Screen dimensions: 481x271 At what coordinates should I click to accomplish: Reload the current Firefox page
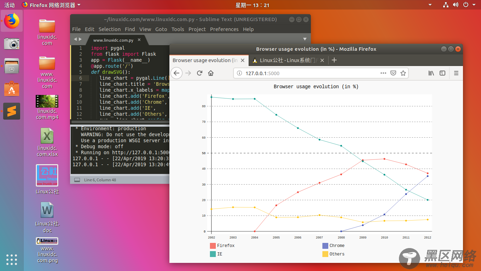tap(199, 73)
